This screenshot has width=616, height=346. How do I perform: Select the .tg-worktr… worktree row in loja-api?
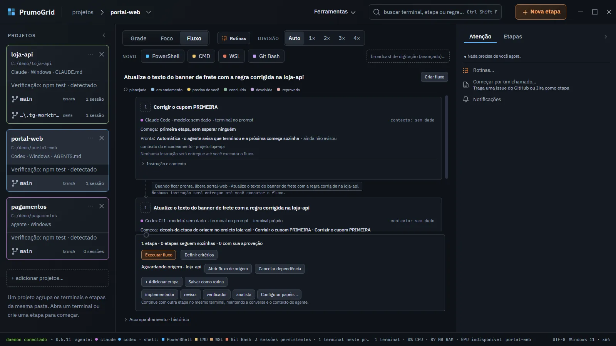[58, 115]
